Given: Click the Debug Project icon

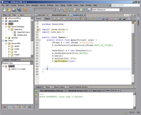Looking at the screenshot, I should 75,10.
